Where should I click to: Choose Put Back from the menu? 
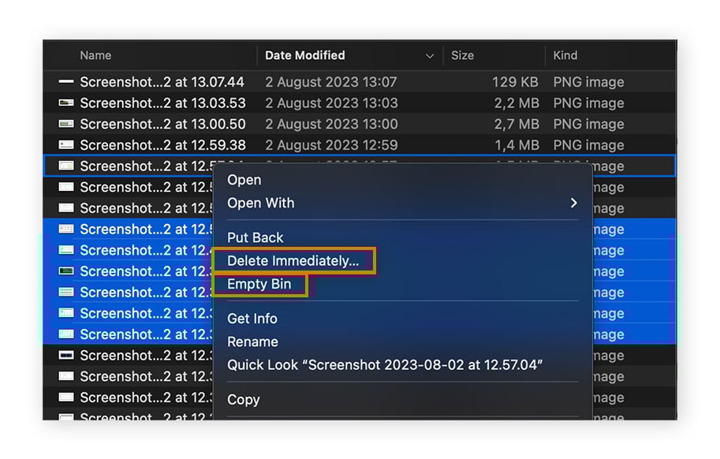click(x=255, y=237)
